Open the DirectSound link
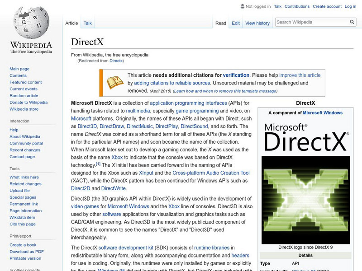Image resolution: width=362 pixels, height=271 pixels. point(194,126)
